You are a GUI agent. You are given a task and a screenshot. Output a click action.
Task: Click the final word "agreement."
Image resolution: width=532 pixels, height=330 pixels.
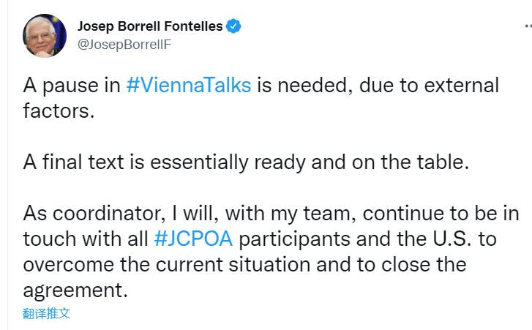point(75,290)
